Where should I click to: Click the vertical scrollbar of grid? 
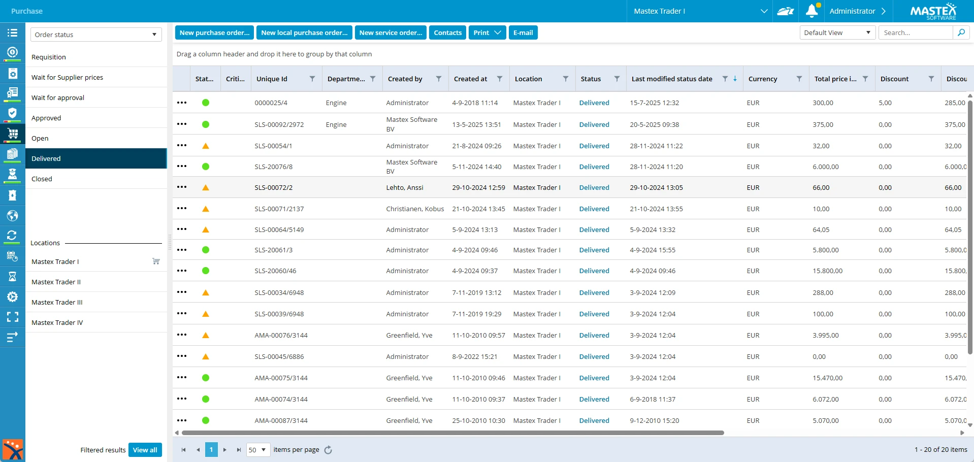pyautogui.click(x=970, y=227)
